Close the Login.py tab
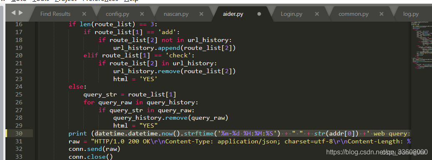This screenshot has height=160, width=432. pos(317,14)
